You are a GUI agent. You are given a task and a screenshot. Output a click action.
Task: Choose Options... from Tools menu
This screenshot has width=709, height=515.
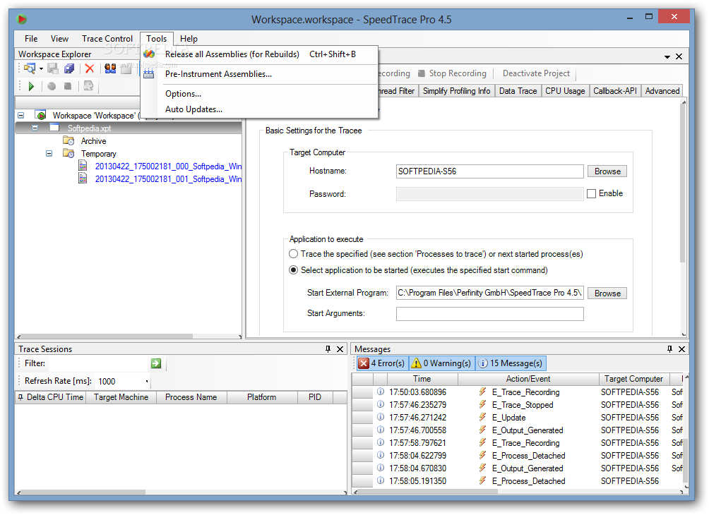(260, 94)
